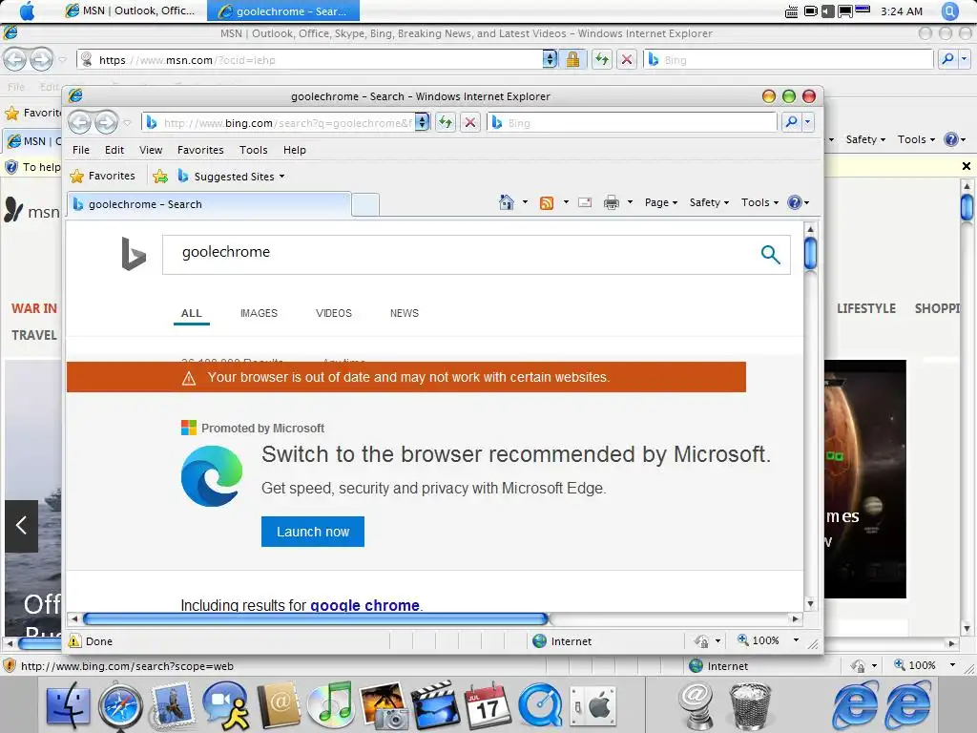
Task: Open the Page dropdown menu
Action: coord(660,202)
